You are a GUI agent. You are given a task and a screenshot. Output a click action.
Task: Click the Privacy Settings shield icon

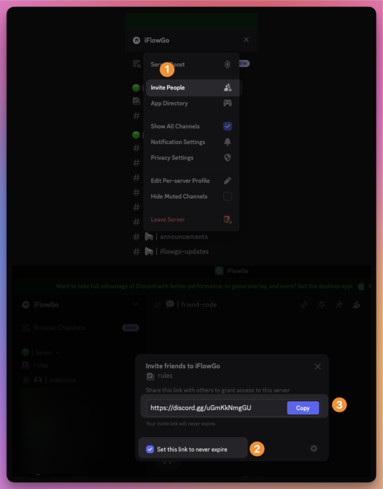(x=227, y=158)
